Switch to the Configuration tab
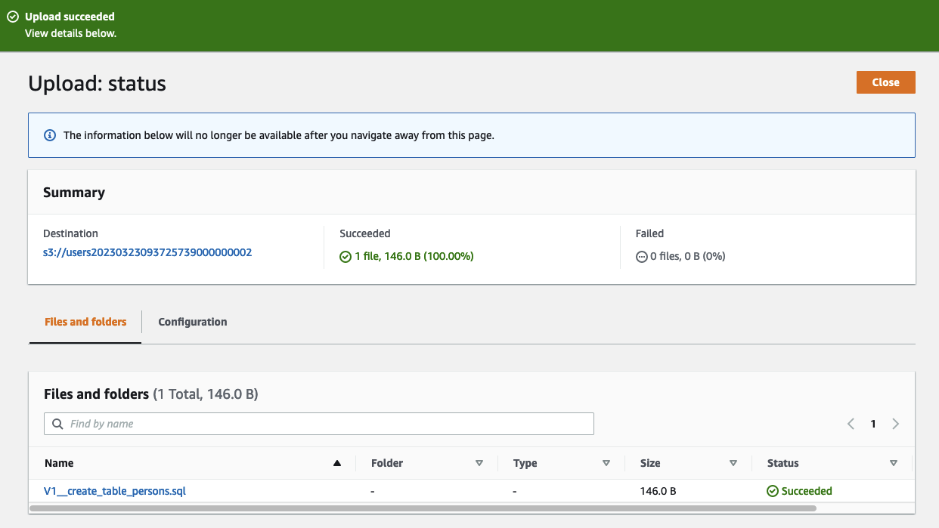The height and width of the screenshot is (528, 939). 192,322
